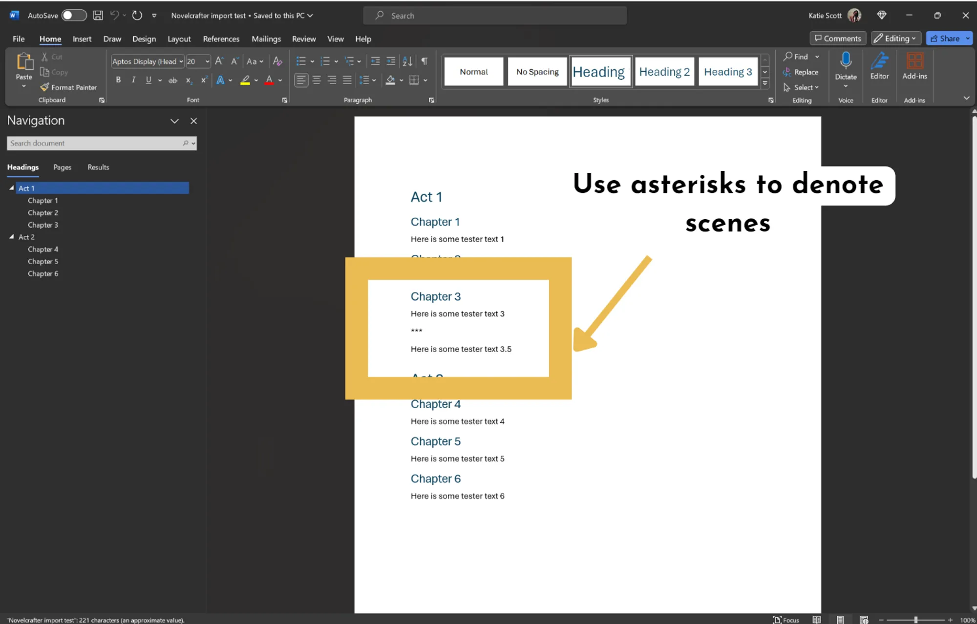The width and height of the screenshot is (977, 624).
Task: Select the Italic formatting icon
Action: [134, 80]
